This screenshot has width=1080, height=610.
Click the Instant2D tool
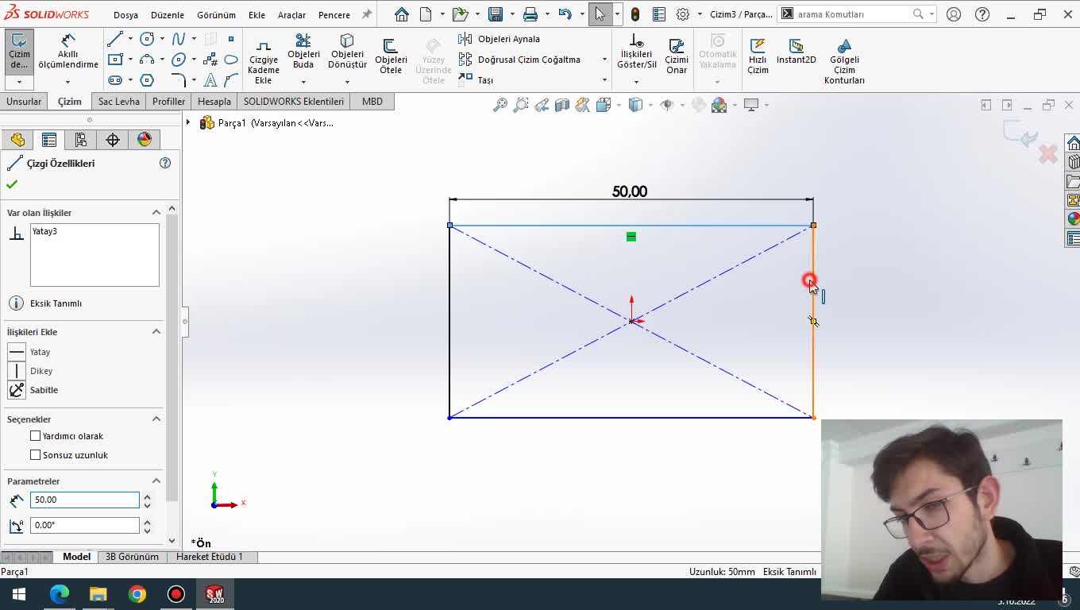796,52
